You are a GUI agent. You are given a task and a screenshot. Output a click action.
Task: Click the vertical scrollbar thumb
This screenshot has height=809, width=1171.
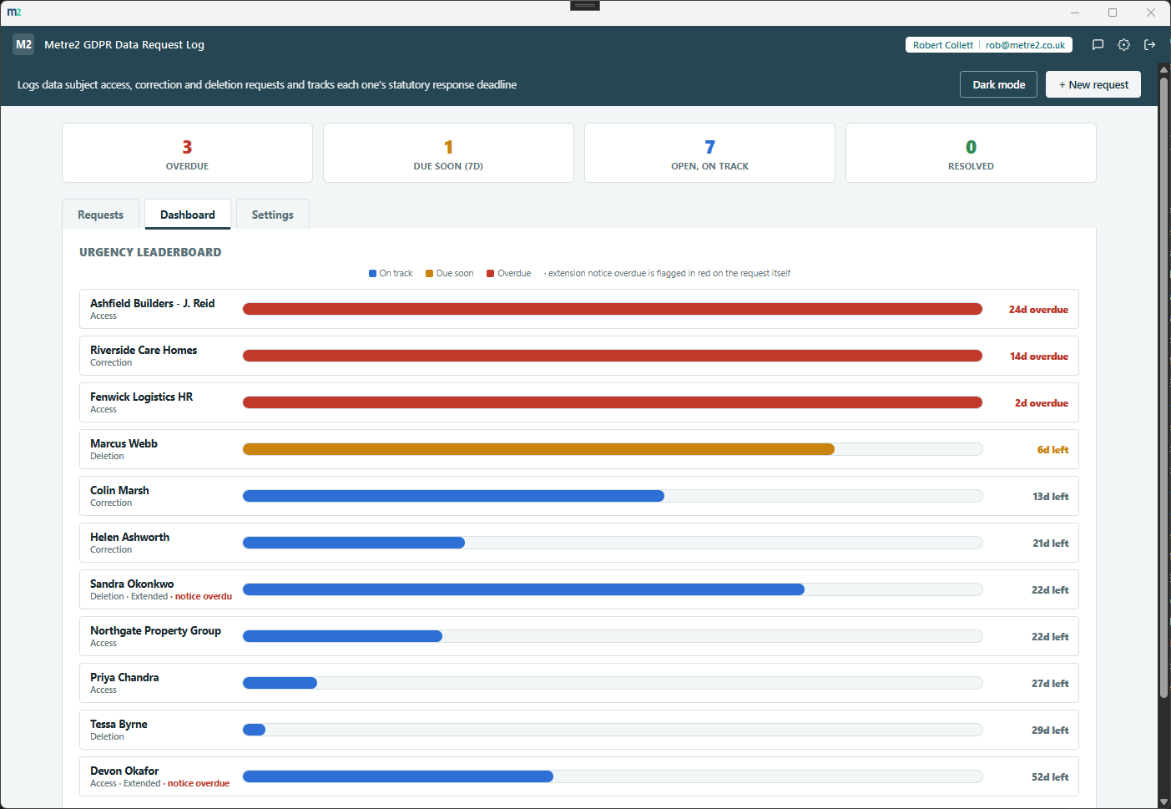pyautogui.click(x=1163, y=388)
